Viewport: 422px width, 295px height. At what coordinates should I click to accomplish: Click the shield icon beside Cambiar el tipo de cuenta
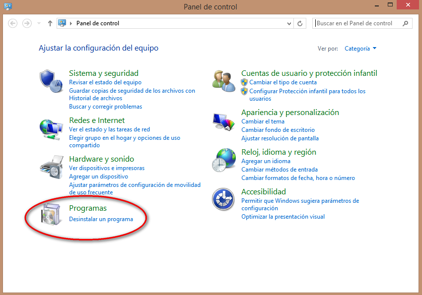[x=244, y=82]
